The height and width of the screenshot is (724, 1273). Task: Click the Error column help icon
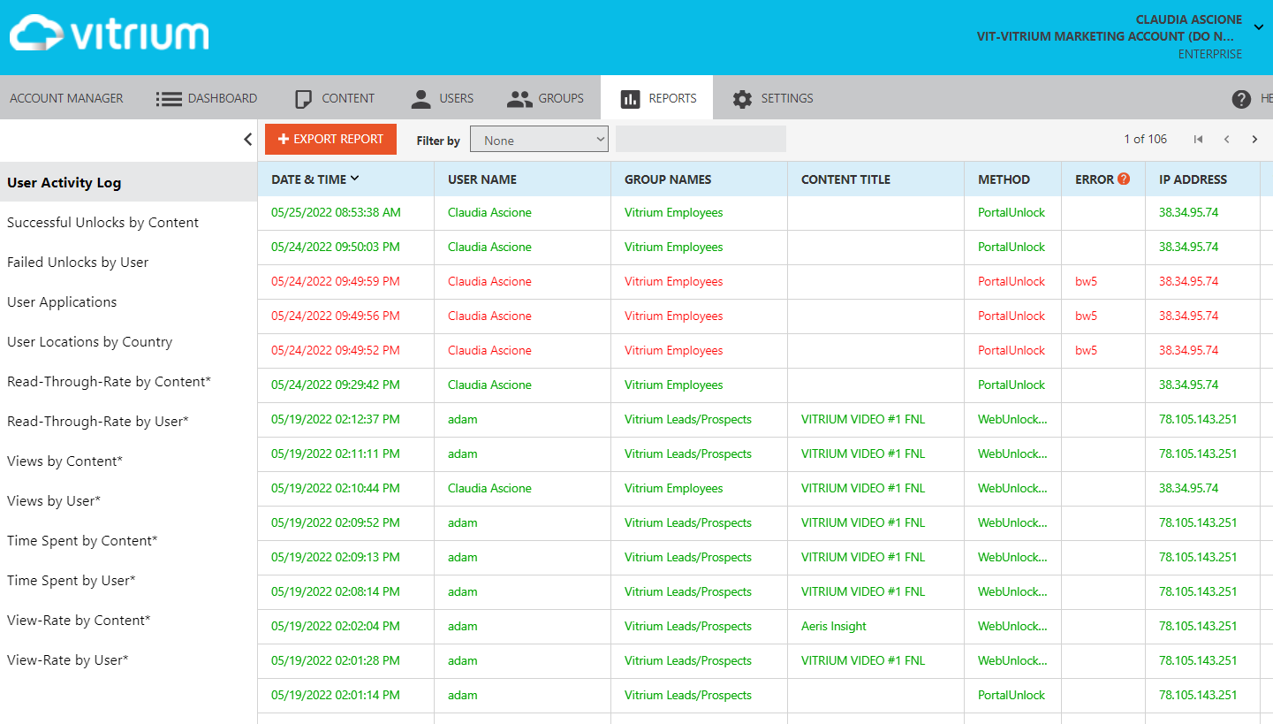point(1124,179)
